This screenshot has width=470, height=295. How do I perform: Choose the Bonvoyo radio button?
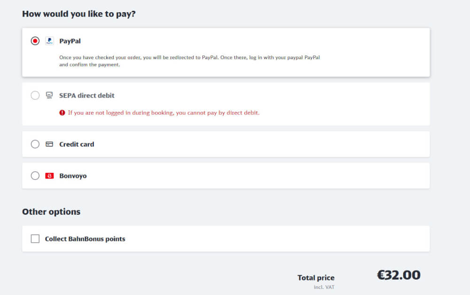coord(35,176)
